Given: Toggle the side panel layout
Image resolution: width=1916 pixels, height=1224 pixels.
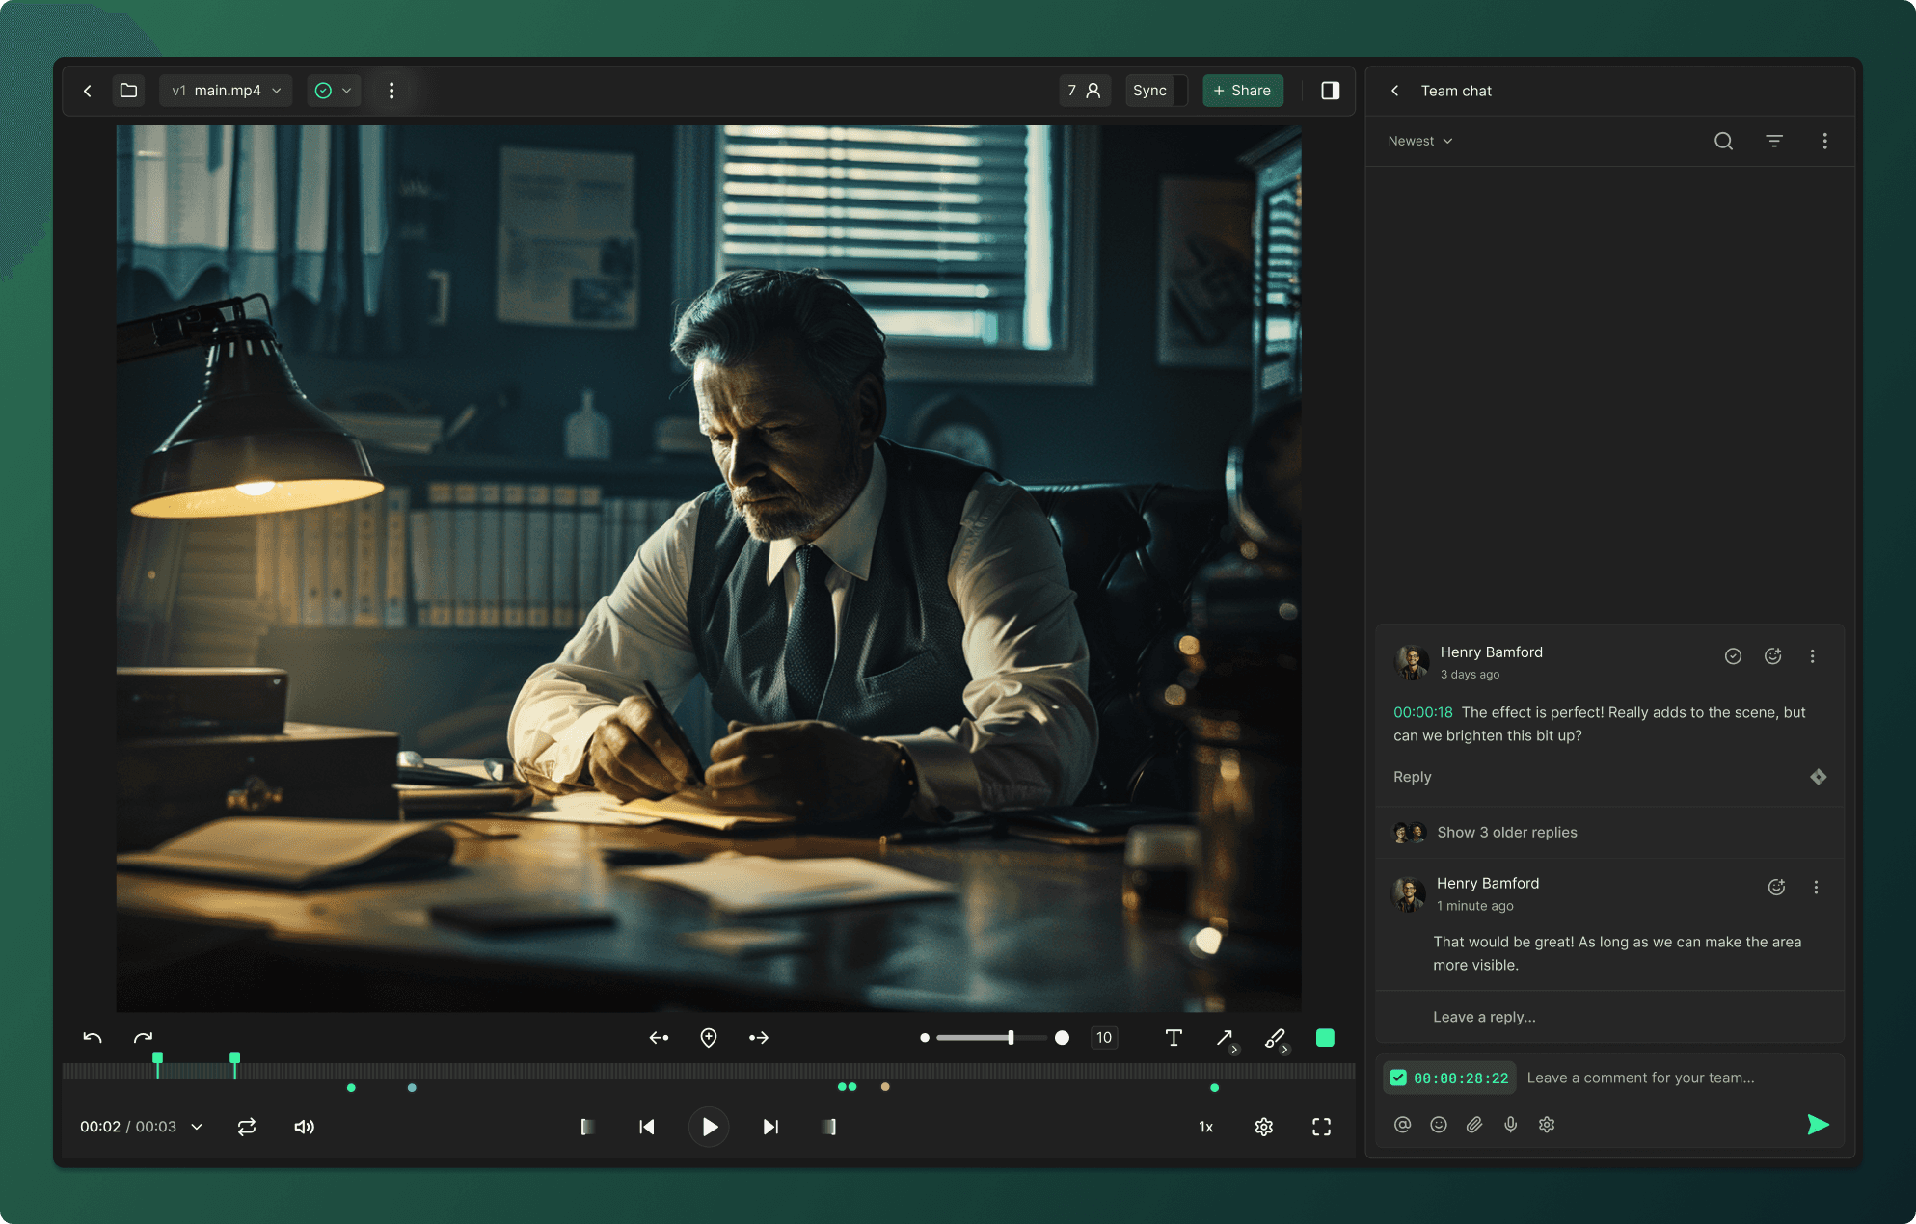Looking at the screenshot, I should (1330, 91).
